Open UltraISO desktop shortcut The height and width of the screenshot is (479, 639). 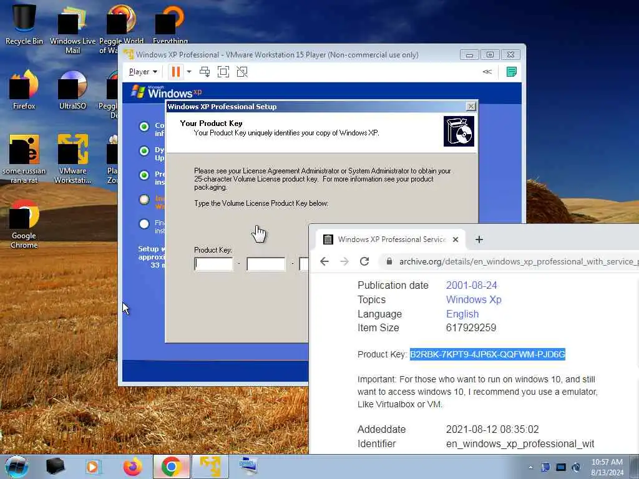click(72, 90)
